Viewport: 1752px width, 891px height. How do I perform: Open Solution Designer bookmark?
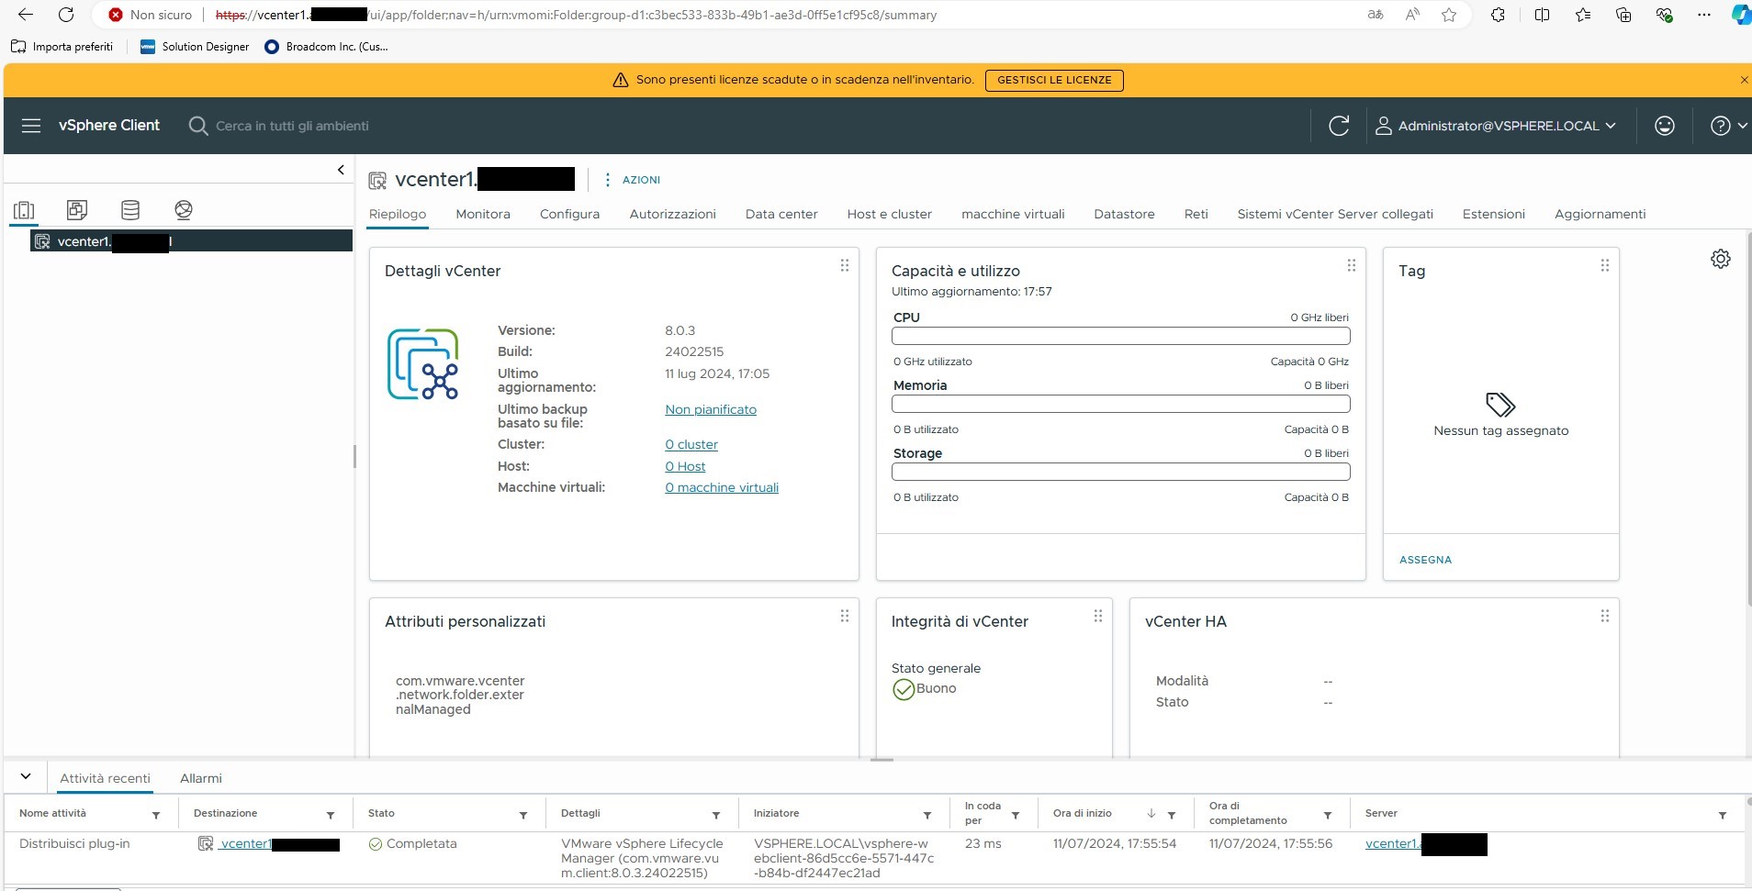pos(195,47)
